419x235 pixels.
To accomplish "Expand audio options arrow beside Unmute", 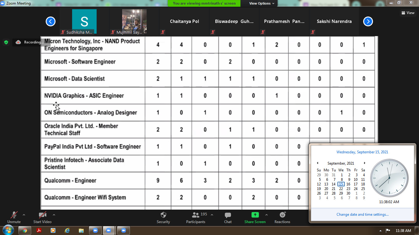I will [24, 215].
